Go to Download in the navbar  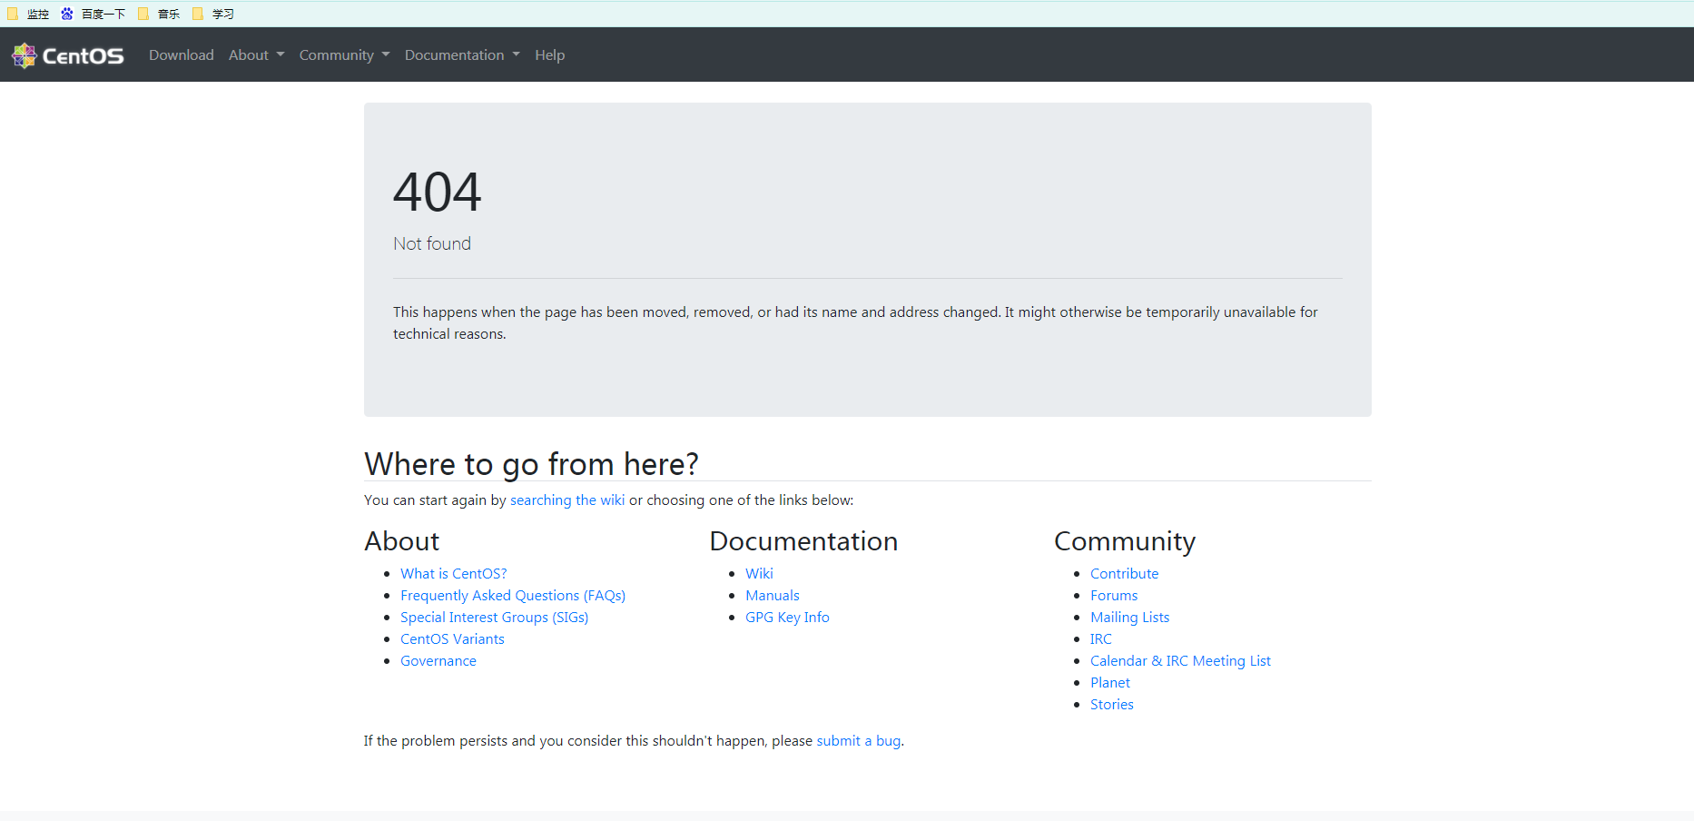[182, 55]
